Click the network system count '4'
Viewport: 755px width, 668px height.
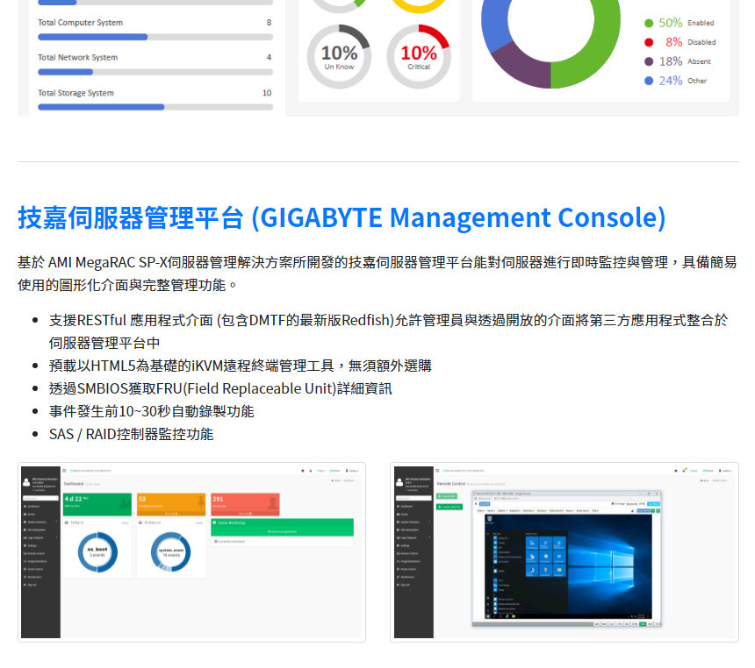click(270, 57)
